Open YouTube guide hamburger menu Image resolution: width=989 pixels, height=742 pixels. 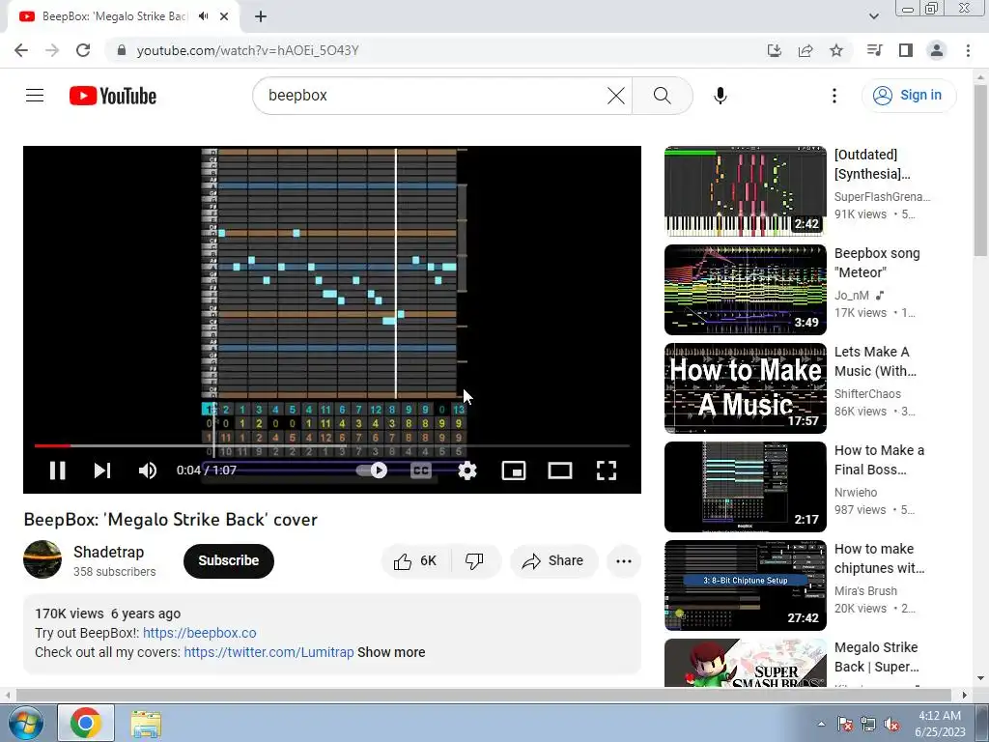click(35, 96)
